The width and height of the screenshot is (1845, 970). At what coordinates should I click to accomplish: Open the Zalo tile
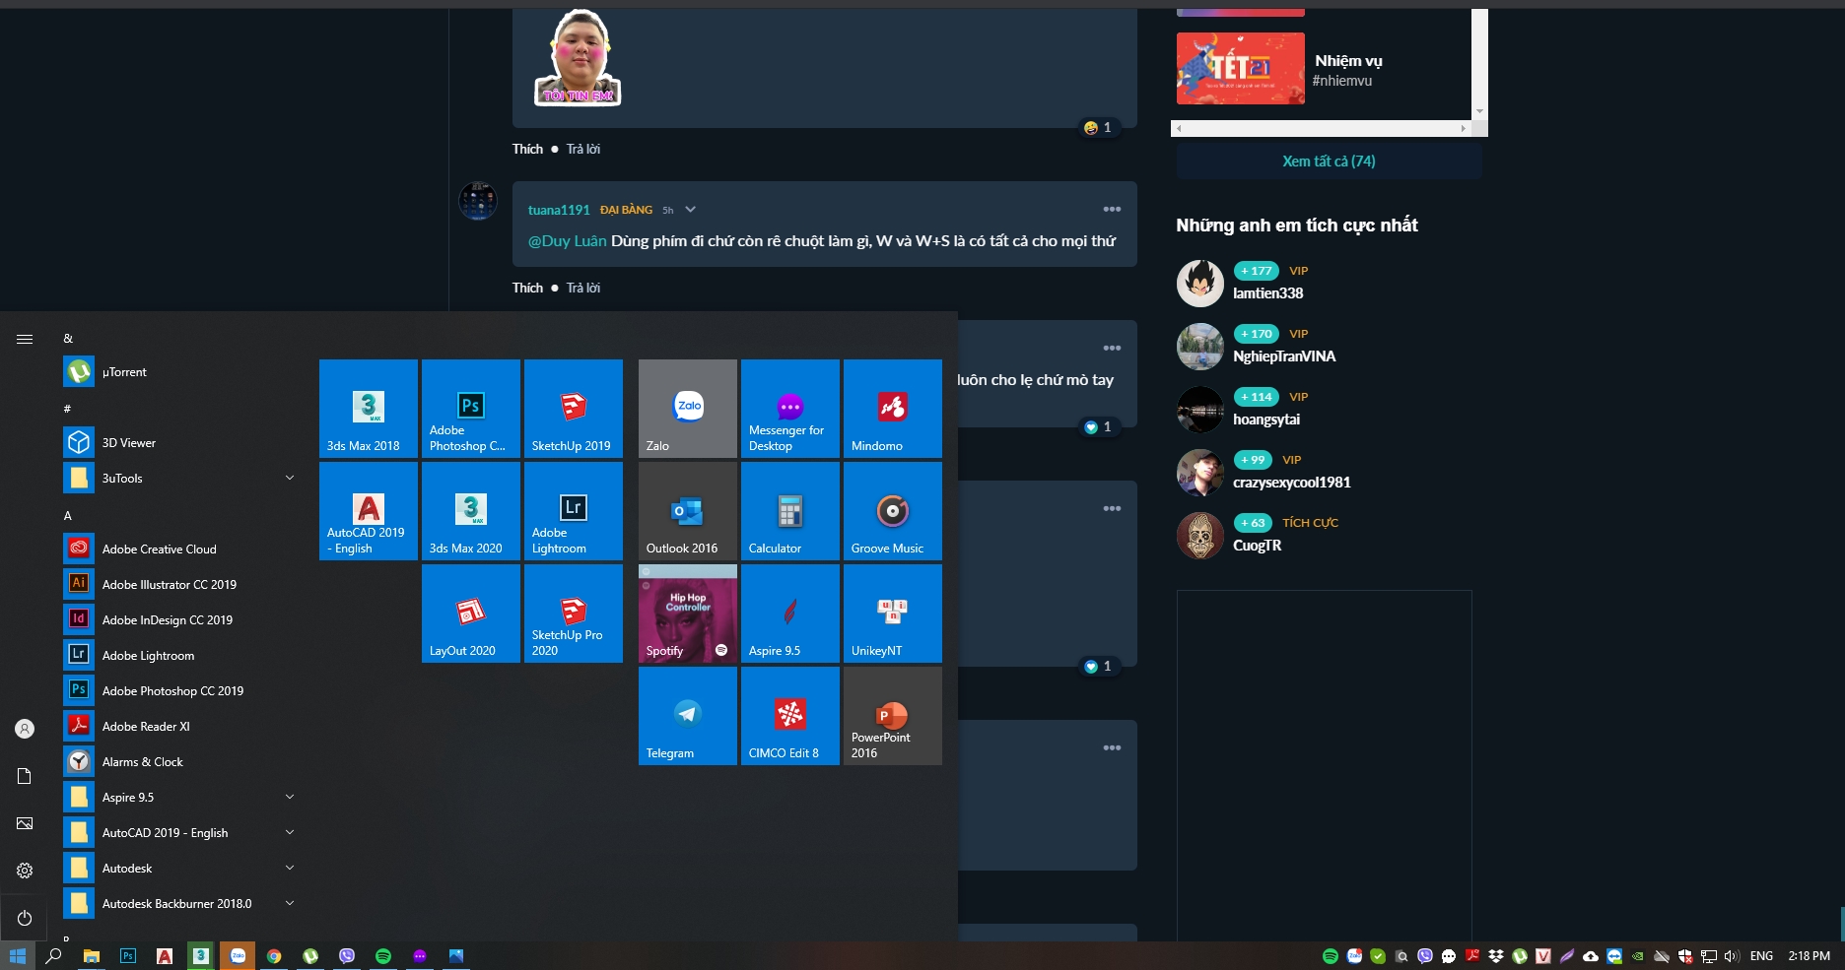coord(688,409)
